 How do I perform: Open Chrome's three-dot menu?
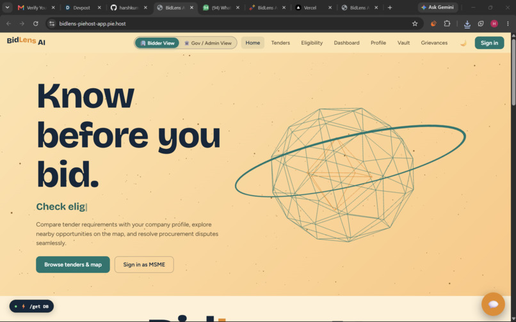508,24
